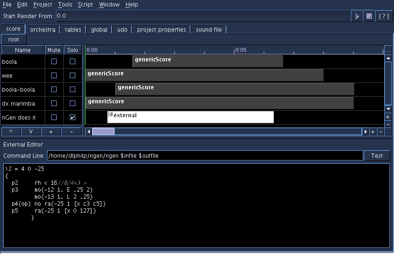
Task: Select the root score button
Action: tap(14, 40)
